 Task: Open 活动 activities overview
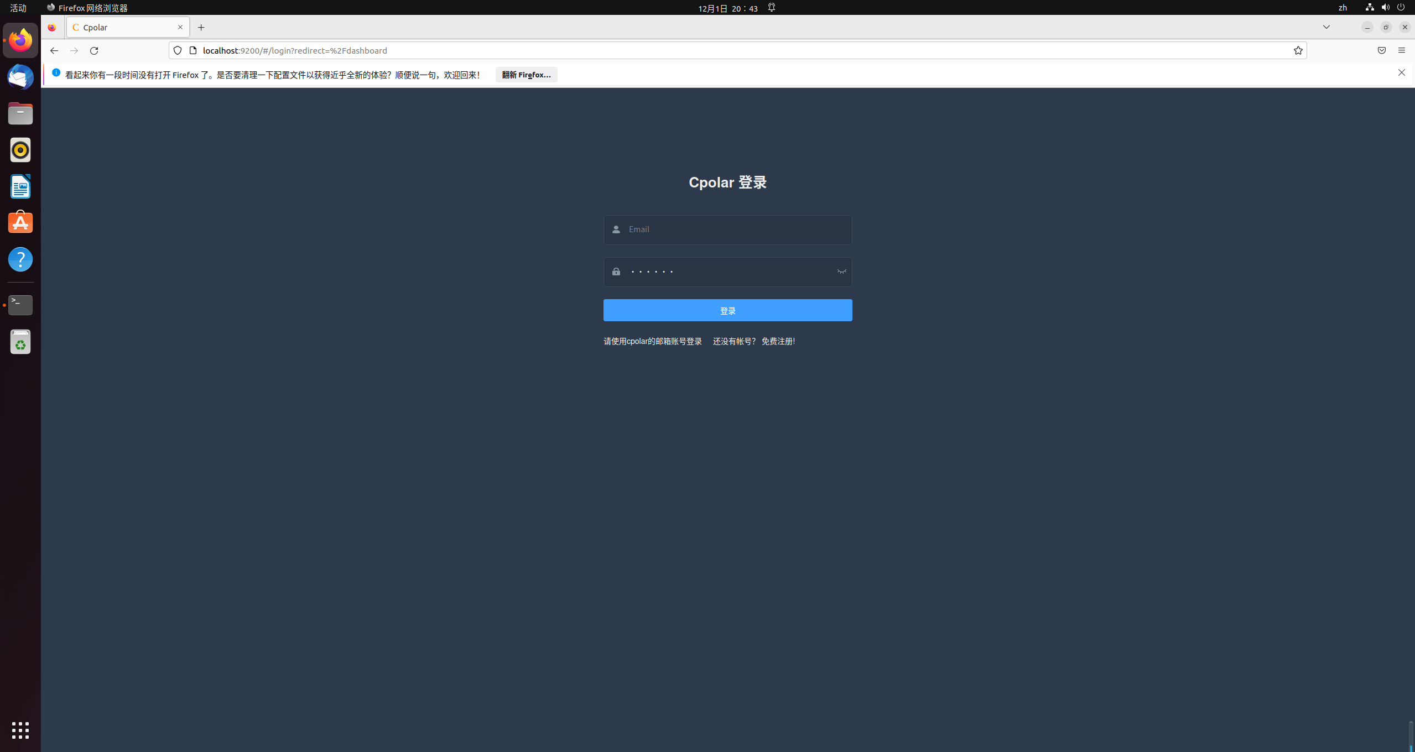[18, 8]
